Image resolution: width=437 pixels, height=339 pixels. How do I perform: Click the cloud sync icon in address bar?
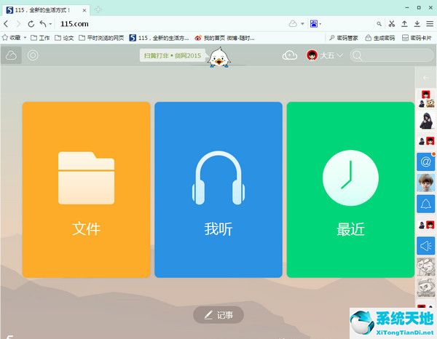pos(293,24)
